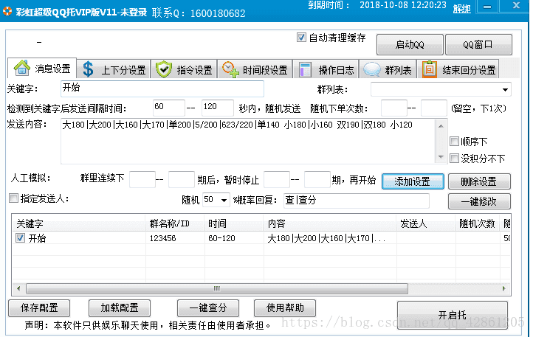Image resolution: width=533 pixels, height=337 pixels.
Task: Expand the 群列表 dropdown
Action: coord(505,90)
